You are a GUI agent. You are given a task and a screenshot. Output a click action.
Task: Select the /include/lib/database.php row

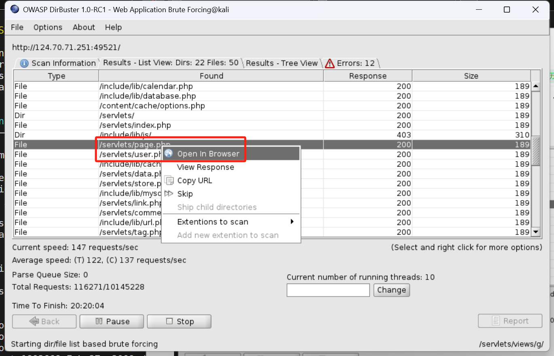(272, 96)
